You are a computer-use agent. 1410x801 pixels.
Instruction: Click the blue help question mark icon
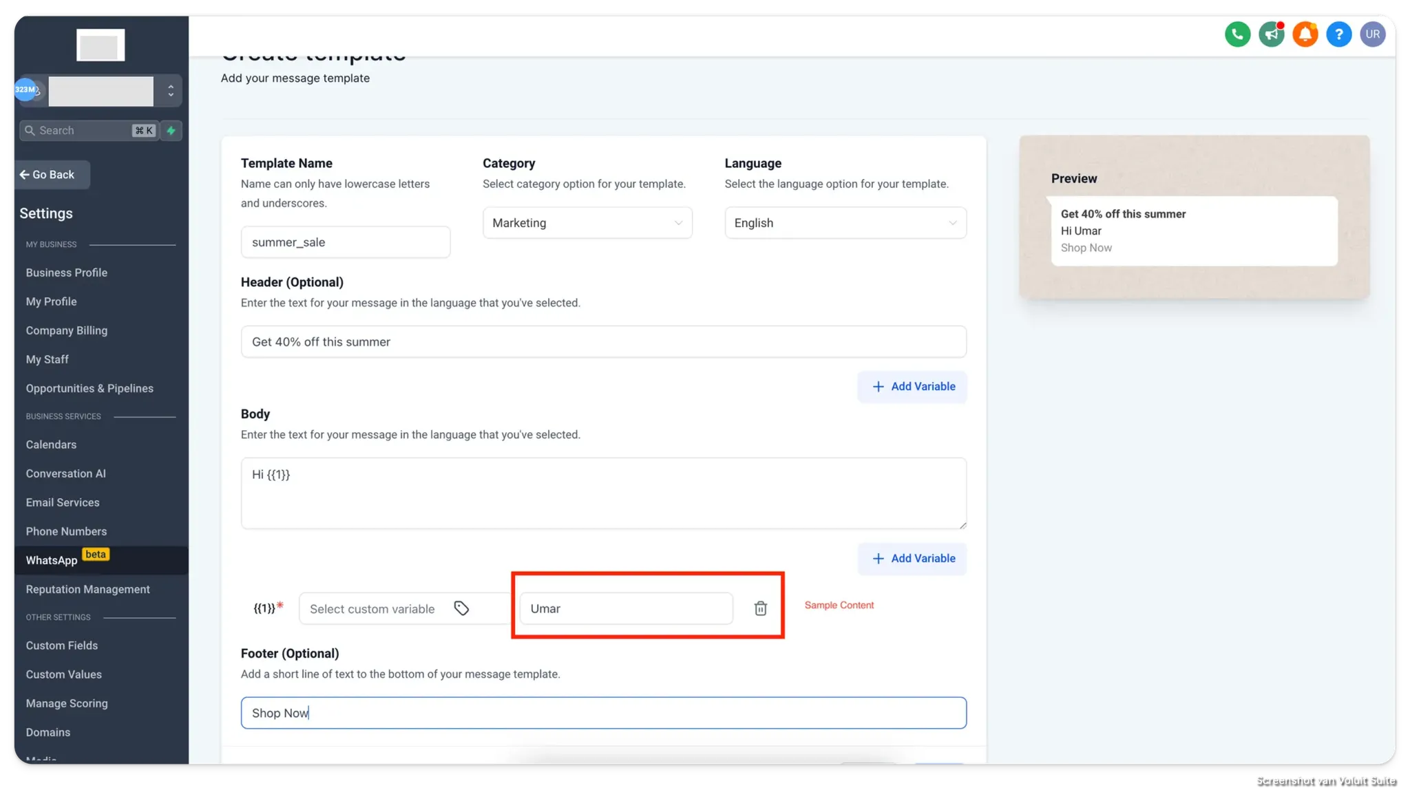pos(1338,34)
